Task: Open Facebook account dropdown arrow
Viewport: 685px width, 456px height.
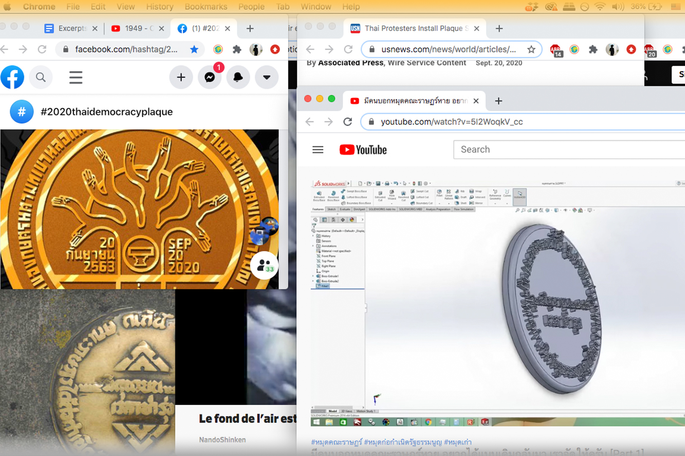Action: point(267,77)
